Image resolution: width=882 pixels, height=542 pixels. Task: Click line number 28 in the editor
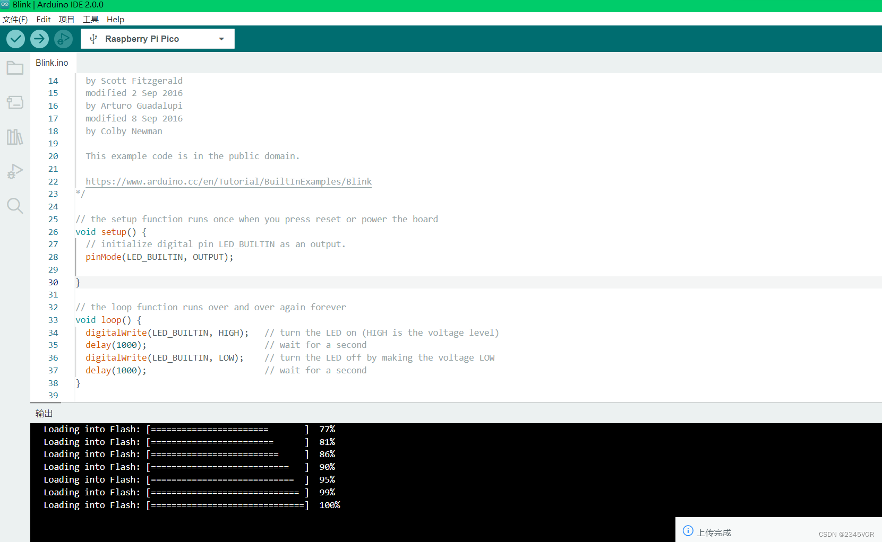53,257
